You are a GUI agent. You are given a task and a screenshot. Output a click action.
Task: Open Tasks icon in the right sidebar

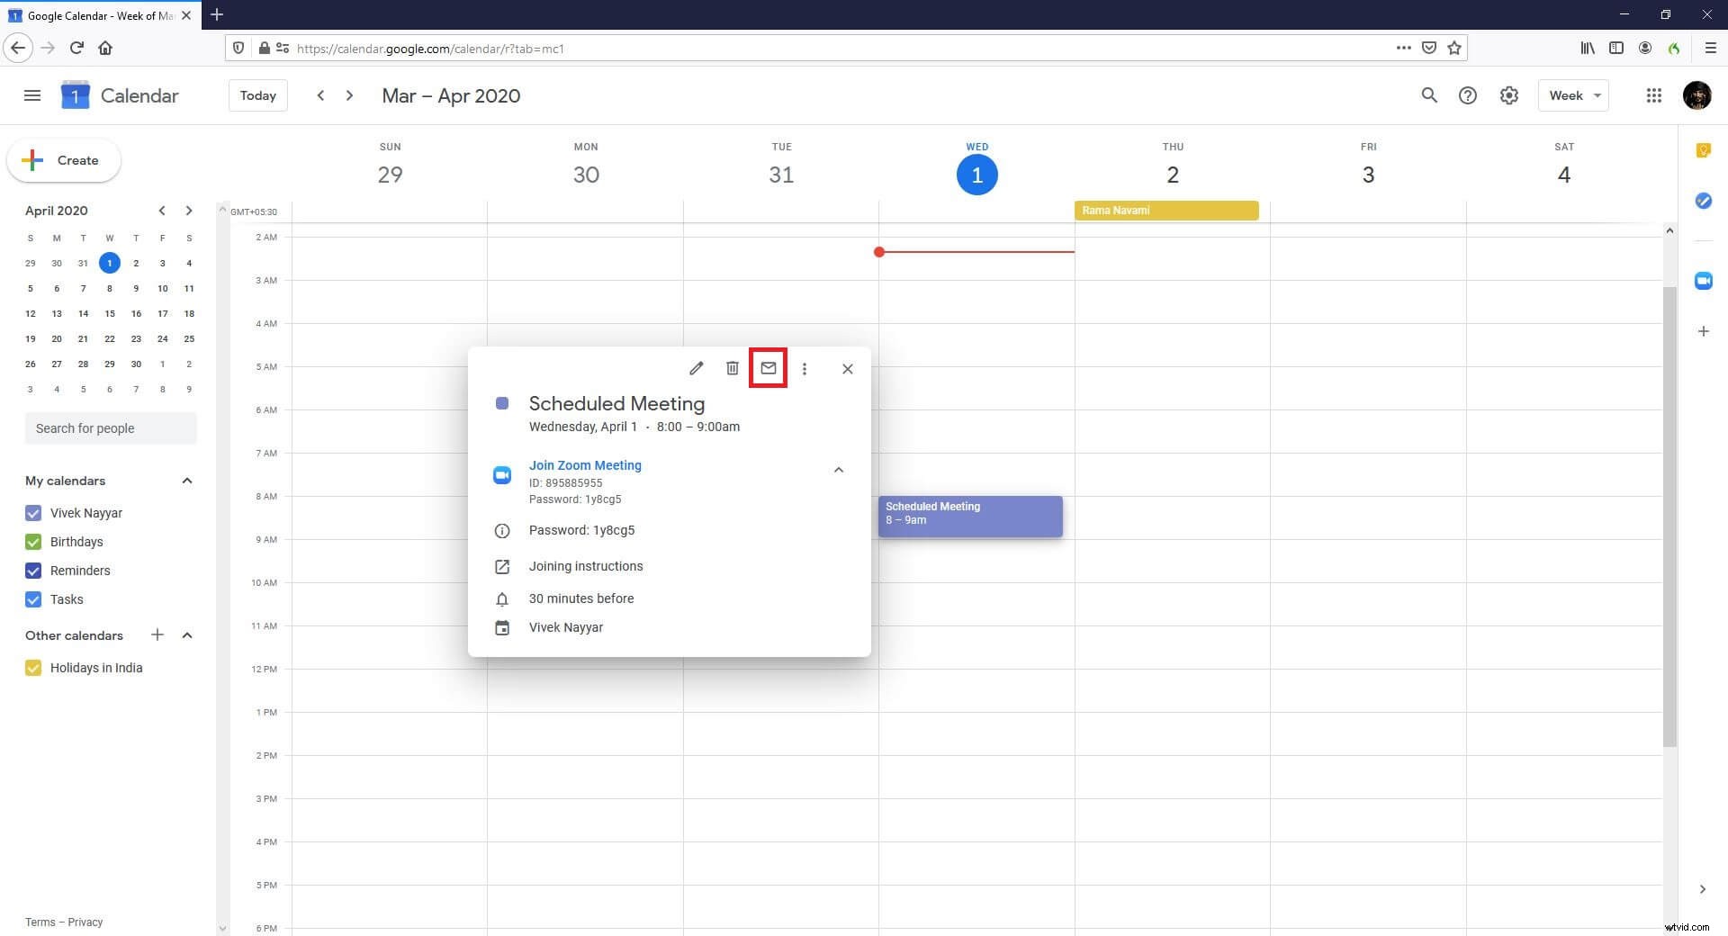pos(1704,201)
